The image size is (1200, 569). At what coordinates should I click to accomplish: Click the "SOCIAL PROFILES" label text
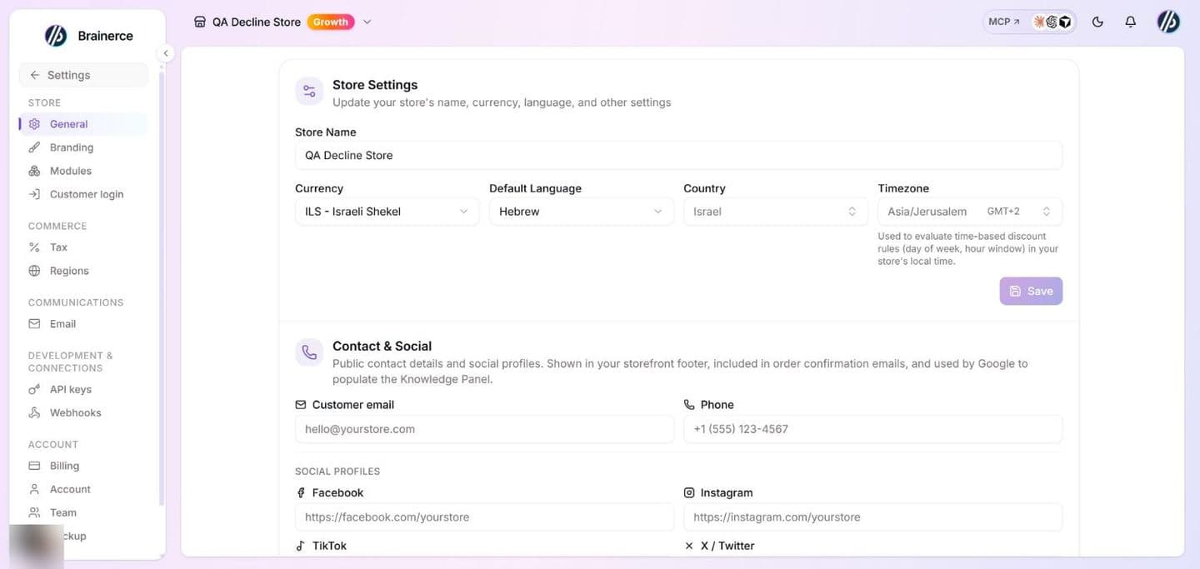click(x=337, y=472)
